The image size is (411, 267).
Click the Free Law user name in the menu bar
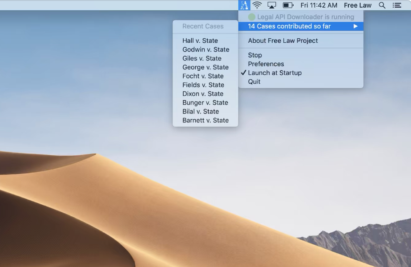click(358, 5)
